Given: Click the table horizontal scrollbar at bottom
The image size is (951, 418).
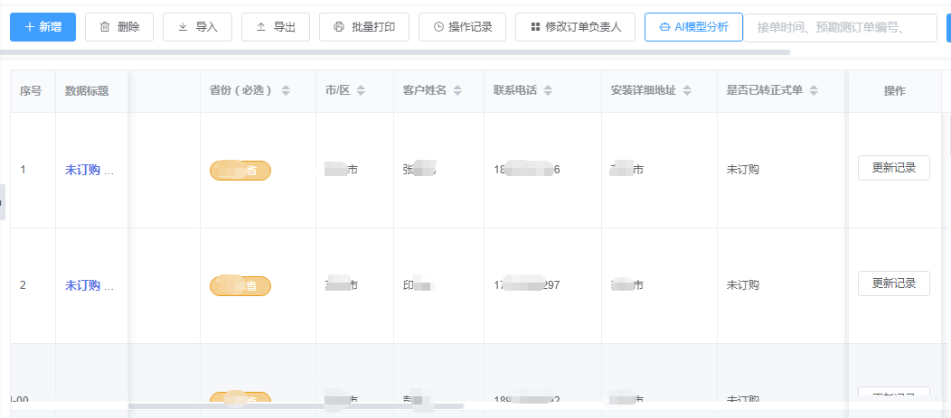Looking at the screenshot, I should pos(296,406).
